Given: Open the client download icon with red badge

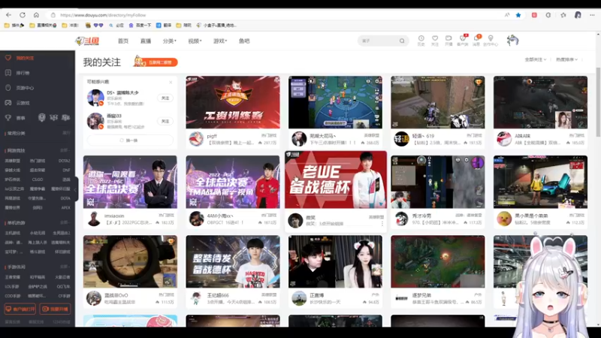Looking at the screenshot, I should pos(463,41).
